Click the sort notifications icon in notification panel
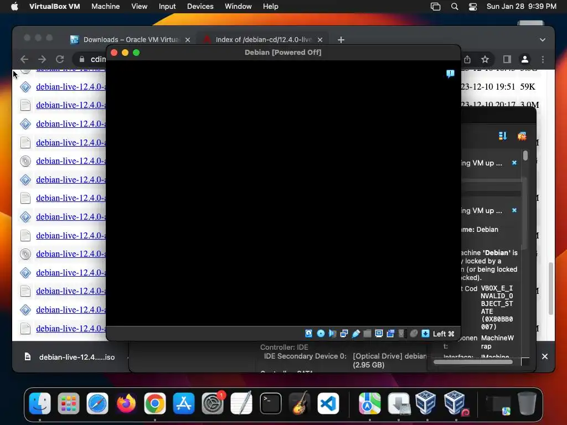Screen dimensions: 567x425 pyautogui.click(x=503, y=136)
